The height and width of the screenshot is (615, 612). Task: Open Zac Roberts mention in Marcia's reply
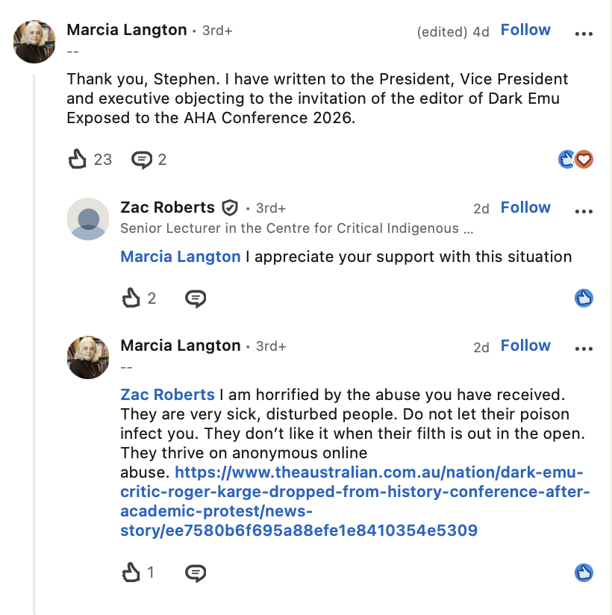pyautogui.click(x=167, y=395)
